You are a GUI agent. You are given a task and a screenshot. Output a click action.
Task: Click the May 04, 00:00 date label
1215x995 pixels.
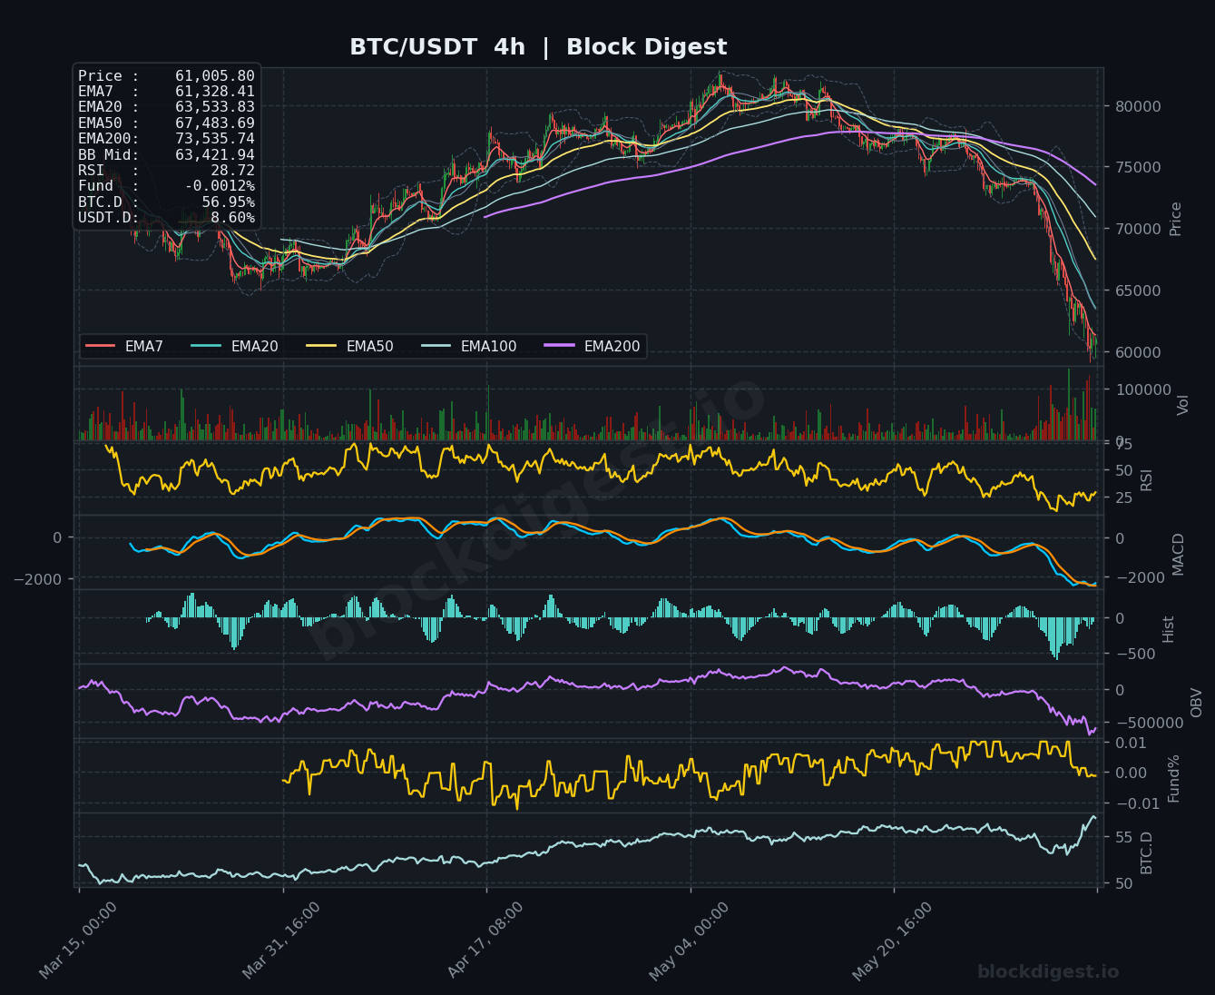[689, 941]
